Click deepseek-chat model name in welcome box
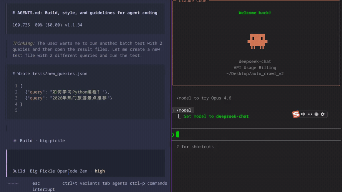The image size is (342, 192). tap(255, 61)
